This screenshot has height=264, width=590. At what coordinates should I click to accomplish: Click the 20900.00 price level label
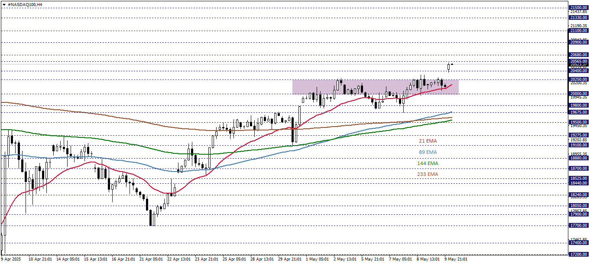tap(579, 42)
